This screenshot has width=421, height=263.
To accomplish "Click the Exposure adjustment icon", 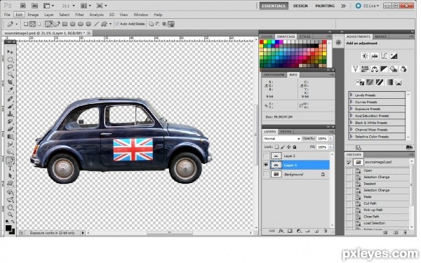I will 394,56.
